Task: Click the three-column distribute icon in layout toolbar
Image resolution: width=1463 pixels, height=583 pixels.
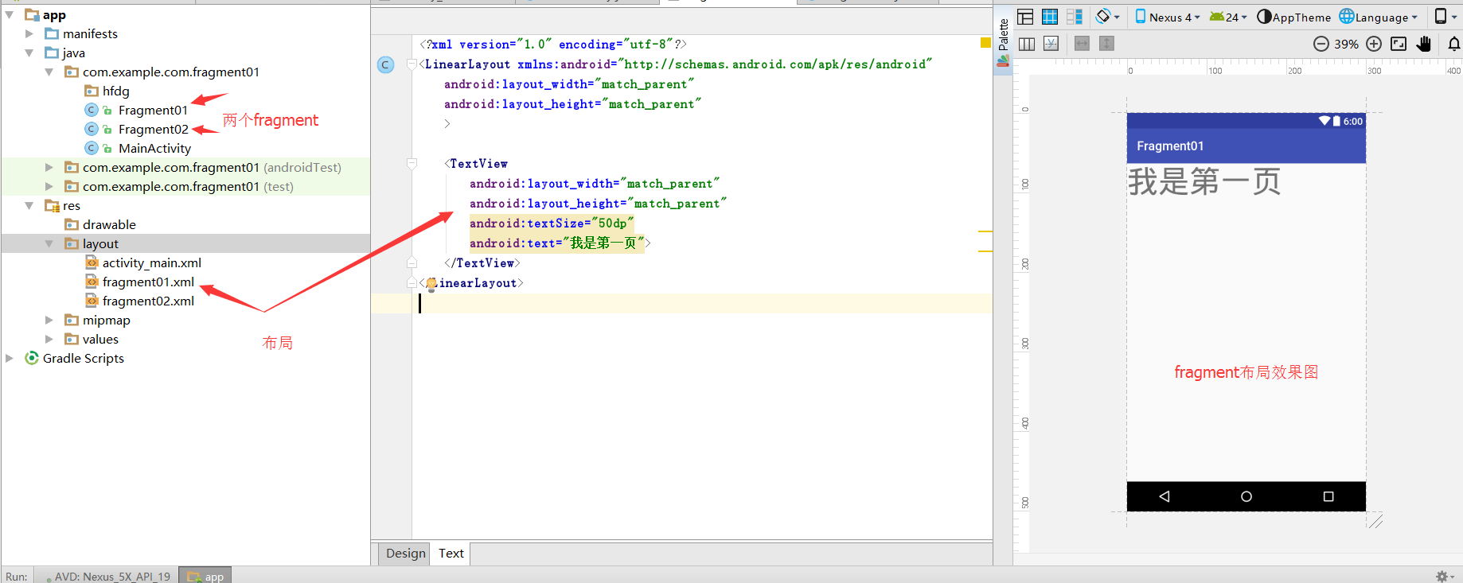Action: [1027, 44]
